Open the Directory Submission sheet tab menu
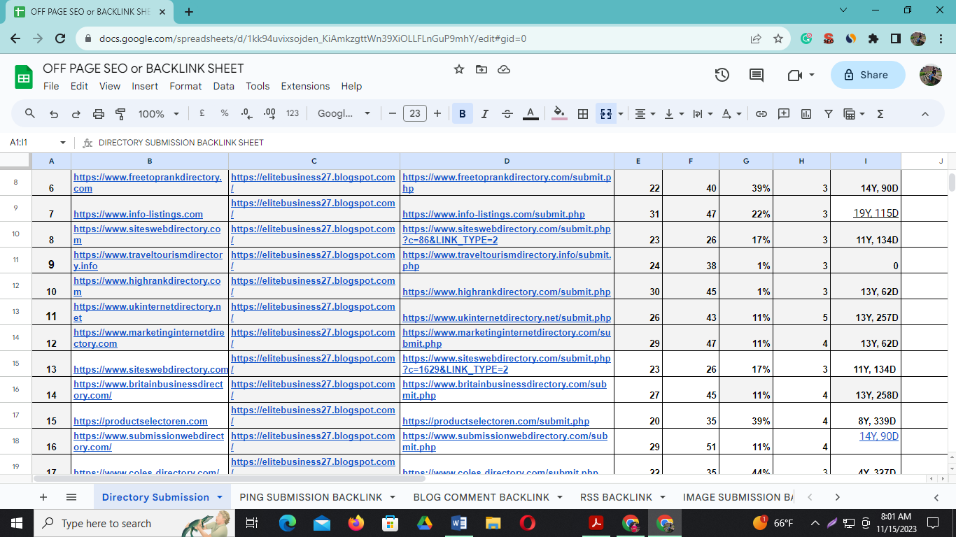This screenshot has height=537, width=956. [218, 496]
